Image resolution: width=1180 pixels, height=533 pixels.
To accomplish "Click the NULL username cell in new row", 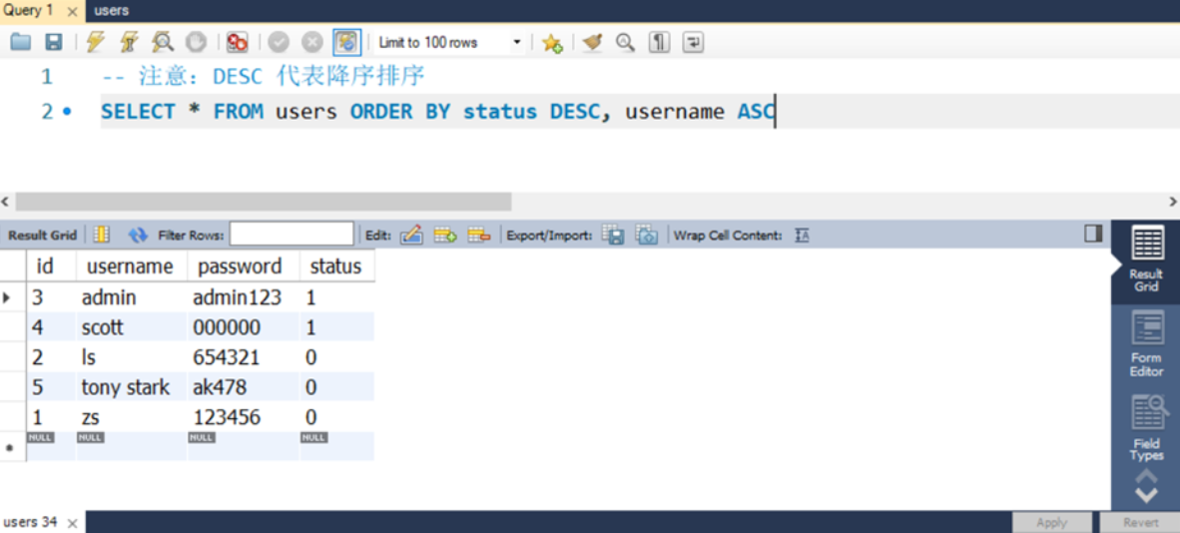I will tap(132, 446).
